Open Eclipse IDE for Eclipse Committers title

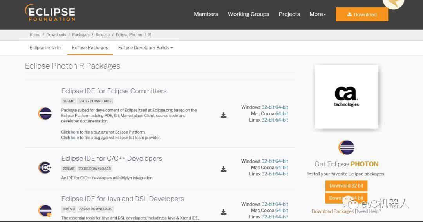click(x=114, y=91)
